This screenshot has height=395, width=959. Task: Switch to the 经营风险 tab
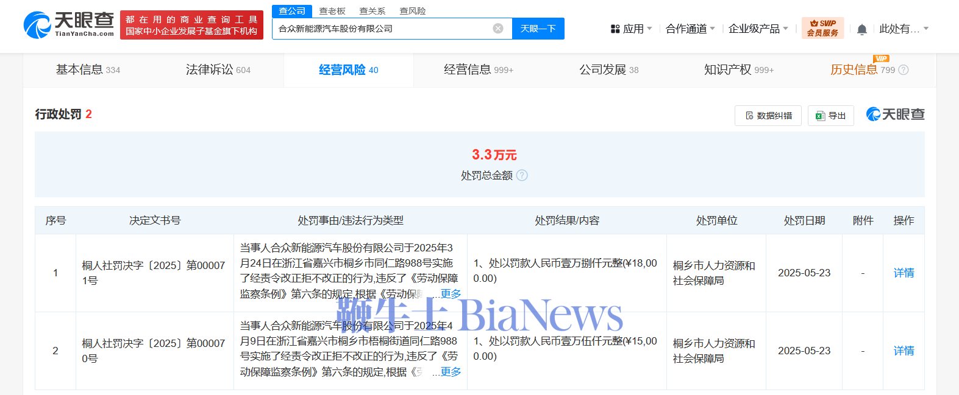pyautogui.click(x=349, y=70)
